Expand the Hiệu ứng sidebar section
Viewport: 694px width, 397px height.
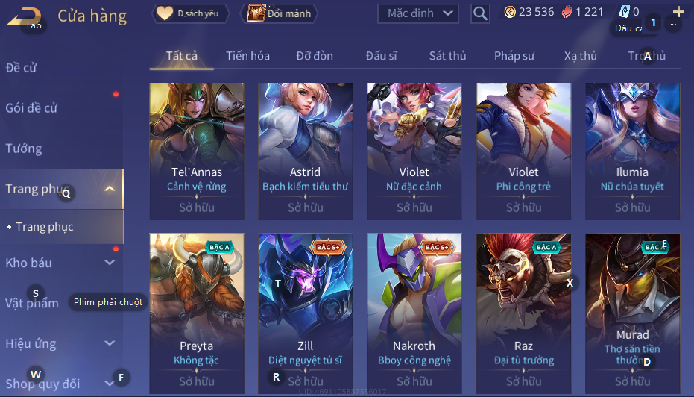(110, 343)
